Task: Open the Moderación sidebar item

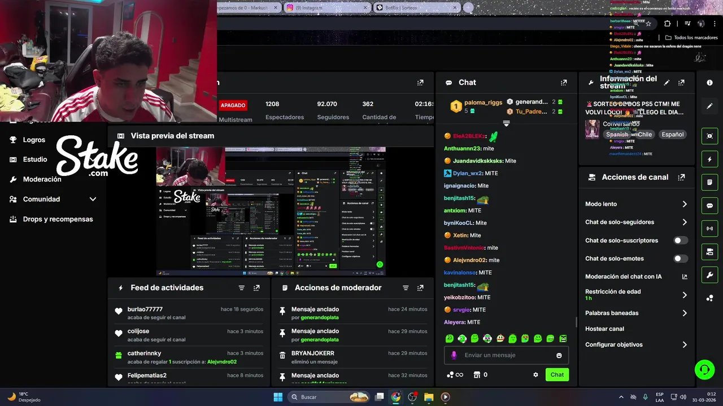Action: click(42, 179)
